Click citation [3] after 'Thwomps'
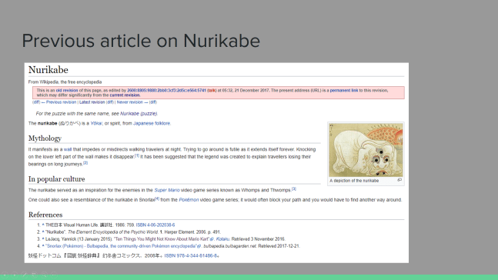The image size is (498, 280). [x=294, y=189]
